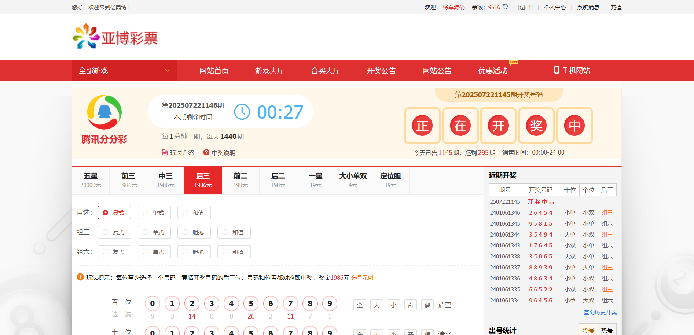The width and height of the screenshot is (694, 335).
Task: Select 组三 单式 radio option
Action: [x=154, y=232]
